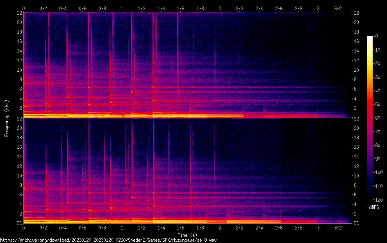Select the "3" second label on bottom time axis
This screenshot has width=387, height=243.
(318, 227)
